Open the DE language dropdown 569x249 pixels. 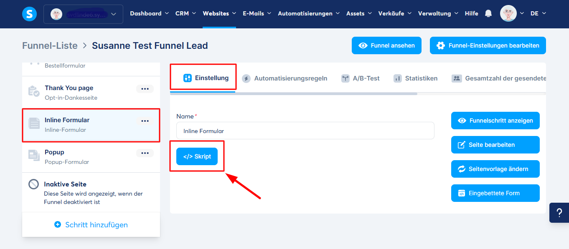point(538,13)
